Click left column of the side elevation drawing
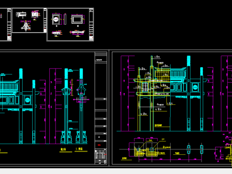The height and width of the screenshot is (174, 232). pyautogui.click(x=66, y=105)
